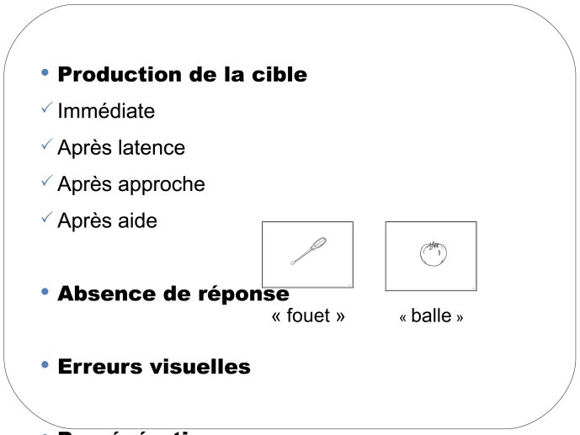Click the checkmark next to Après approche

pos(46,181)
